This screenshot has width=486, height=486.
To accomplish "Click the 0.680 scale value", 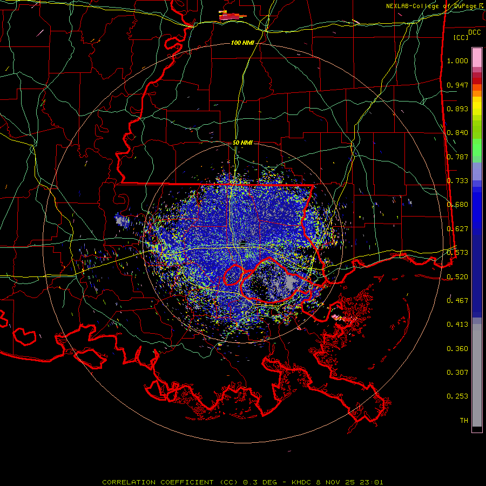I will pyautogui.click(x=457, y=205).
